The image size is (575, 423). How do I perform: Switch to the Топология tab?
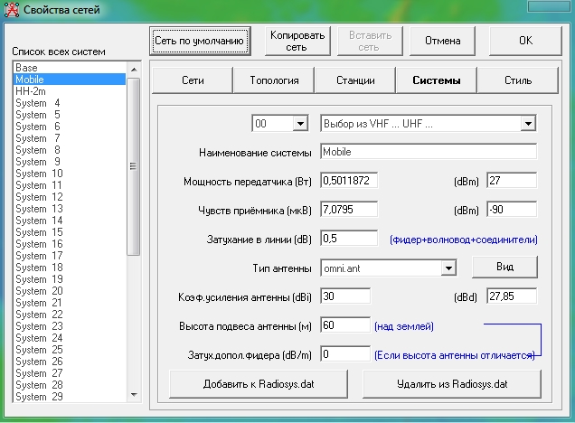274,80
